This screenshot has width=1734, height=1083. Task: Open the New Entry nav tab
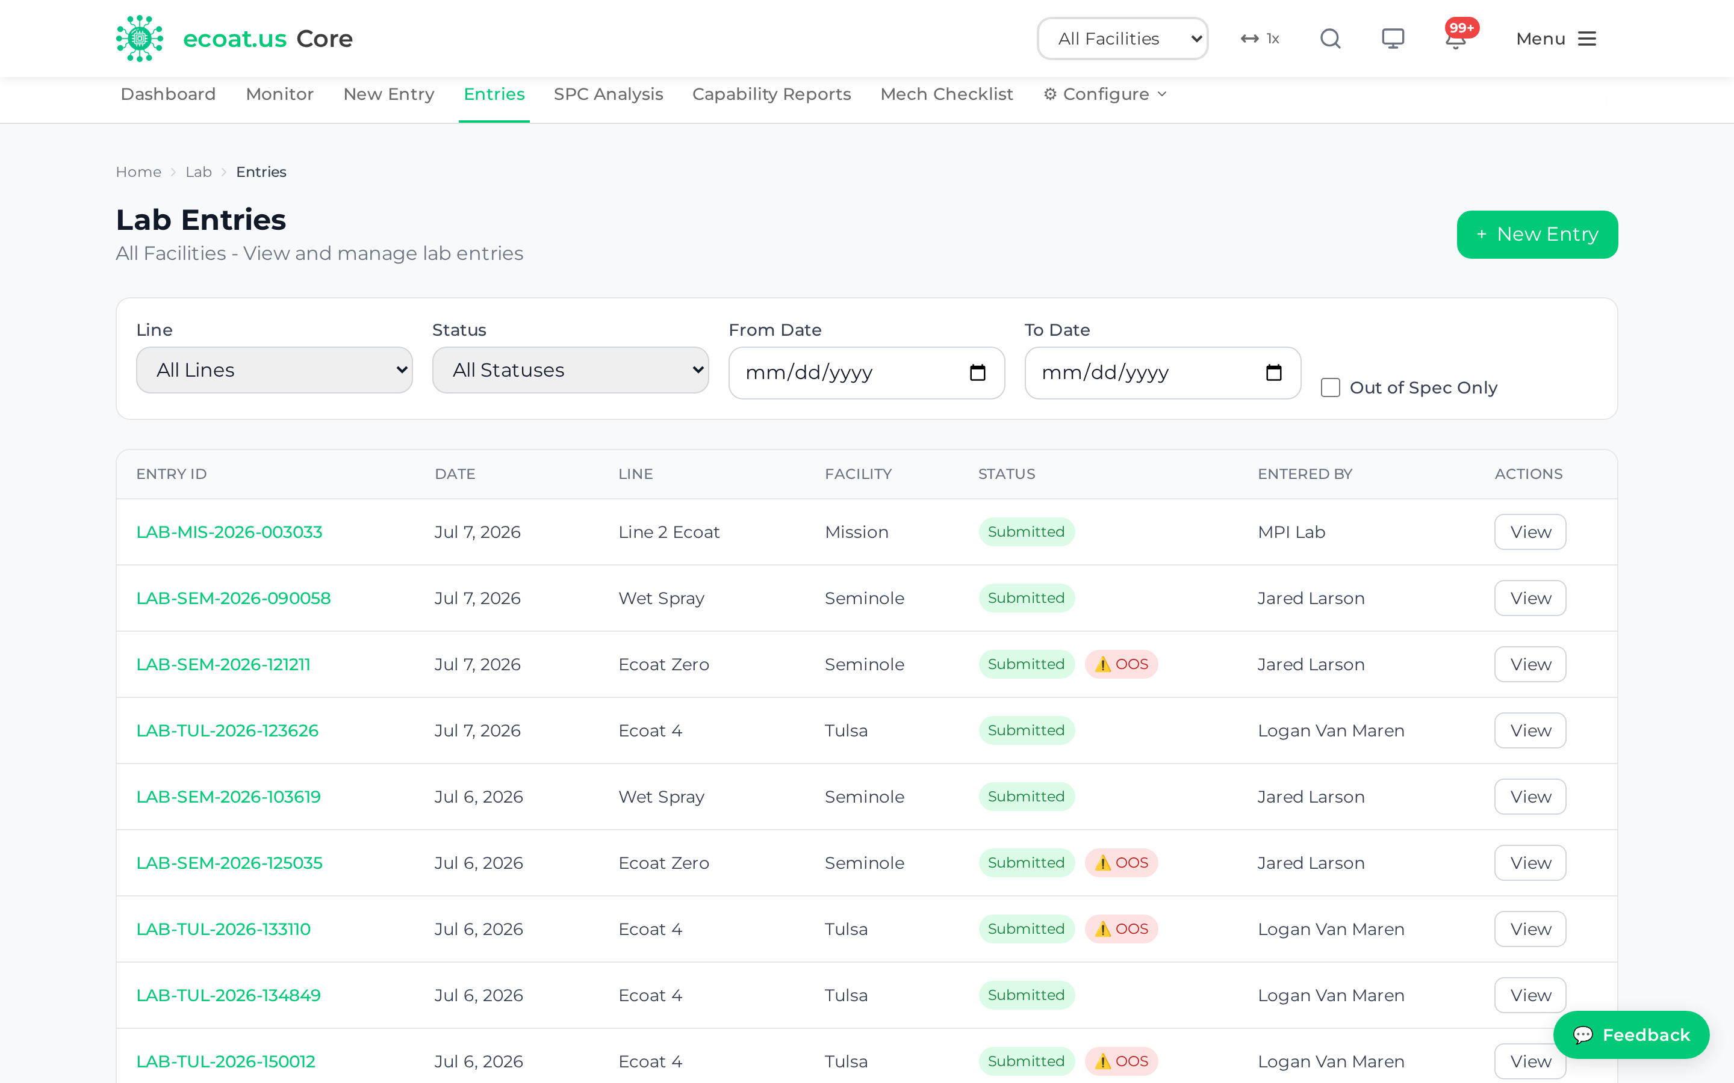388,94
